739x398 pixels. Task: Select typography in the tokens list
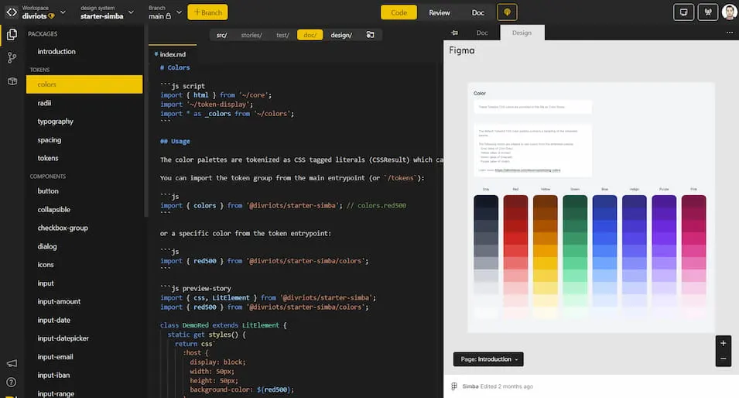pos(56,122)
